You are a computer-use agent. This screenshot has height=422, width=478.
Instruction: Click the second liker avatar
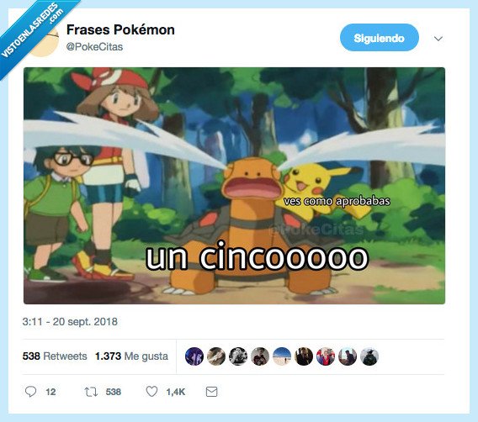coord(216,356)
